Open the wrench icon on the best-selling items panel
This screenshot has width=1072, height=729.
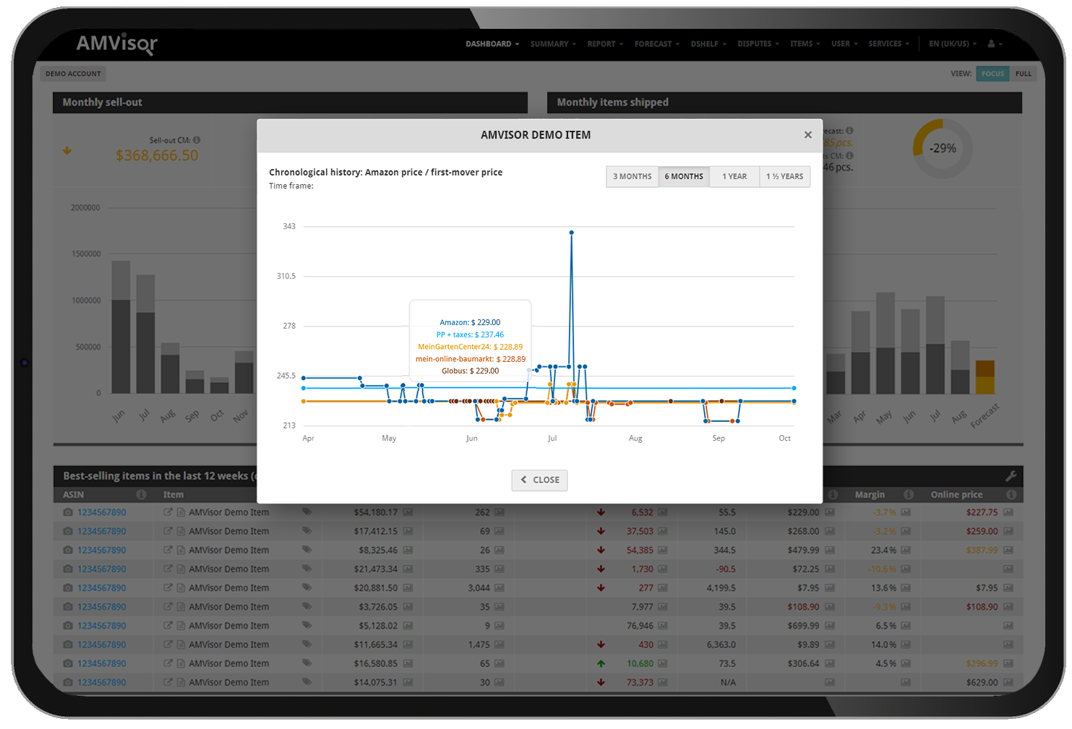tap(1010, 476)
